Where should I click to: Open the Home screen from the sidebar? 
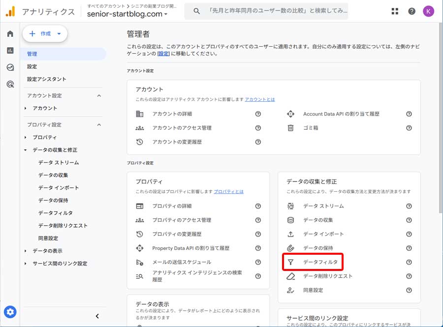[x=10, y=34]
